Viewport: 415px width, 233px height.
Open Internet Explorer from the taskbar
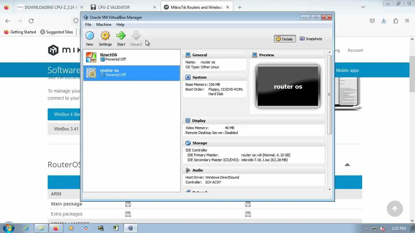[x=26, y=228]
